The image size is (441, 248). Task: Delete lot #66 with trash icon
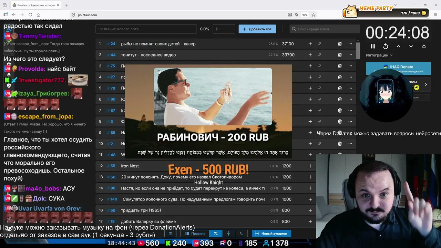tap(340, 99)
